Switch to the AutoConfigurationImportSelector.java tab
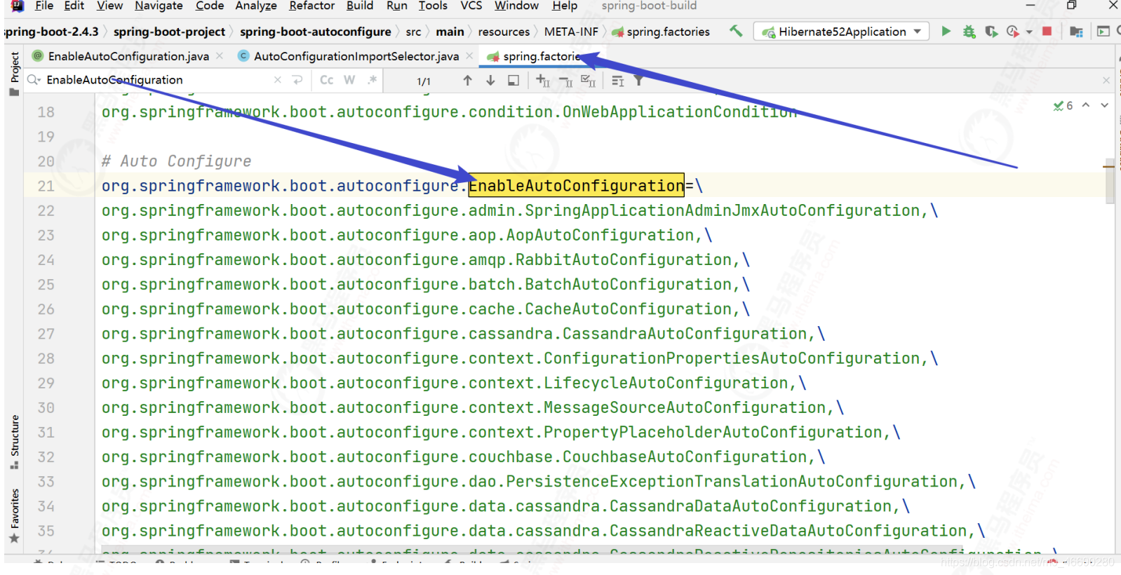 pos(356,56)
